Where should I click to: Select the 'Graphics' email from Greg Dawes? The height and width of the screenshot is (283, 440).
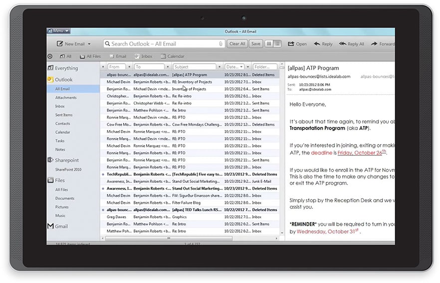click(x=190, y=217)
